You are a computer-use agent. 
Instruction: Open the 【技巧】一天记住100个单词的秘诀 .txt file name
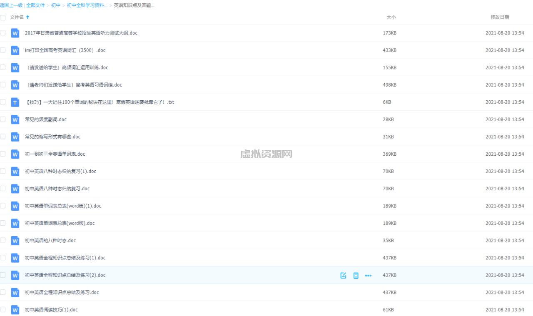tap(99, 102)
